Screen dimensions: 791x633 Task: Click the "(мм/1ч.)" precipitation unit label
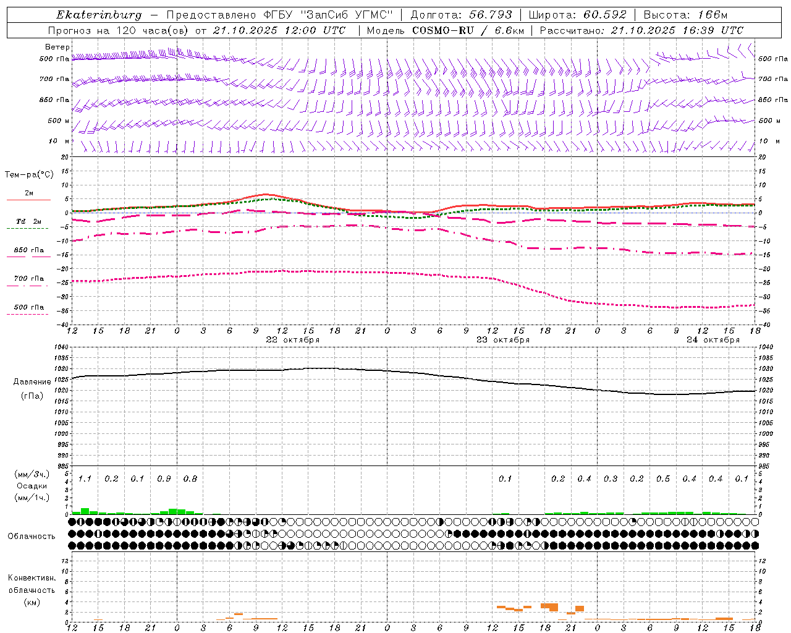pos(32,498)
